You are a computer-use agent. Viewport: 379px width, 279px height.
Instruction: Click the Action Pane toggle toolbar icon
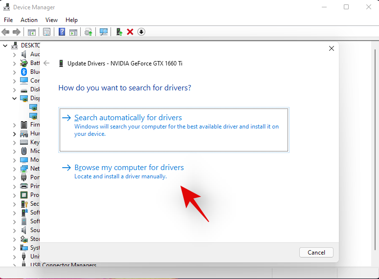point(73,32)
